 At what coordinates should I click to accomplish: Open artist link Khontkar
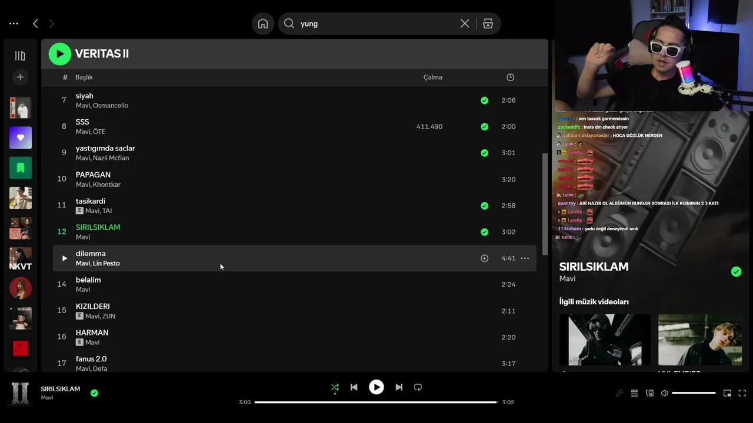point(106,184)
